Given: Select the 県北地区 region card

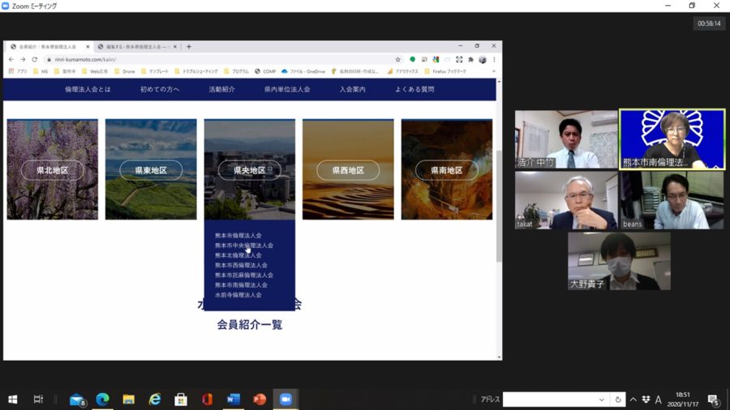Looking at the screenshot, I should (53, 169).
